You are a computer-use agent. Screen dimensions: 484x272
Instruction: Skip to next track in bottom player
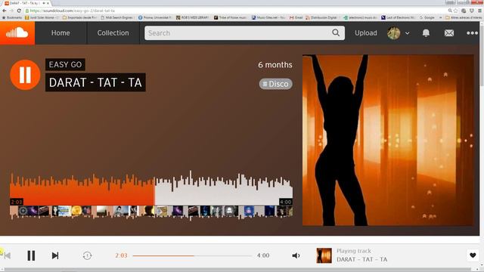(x=55, y=255)
